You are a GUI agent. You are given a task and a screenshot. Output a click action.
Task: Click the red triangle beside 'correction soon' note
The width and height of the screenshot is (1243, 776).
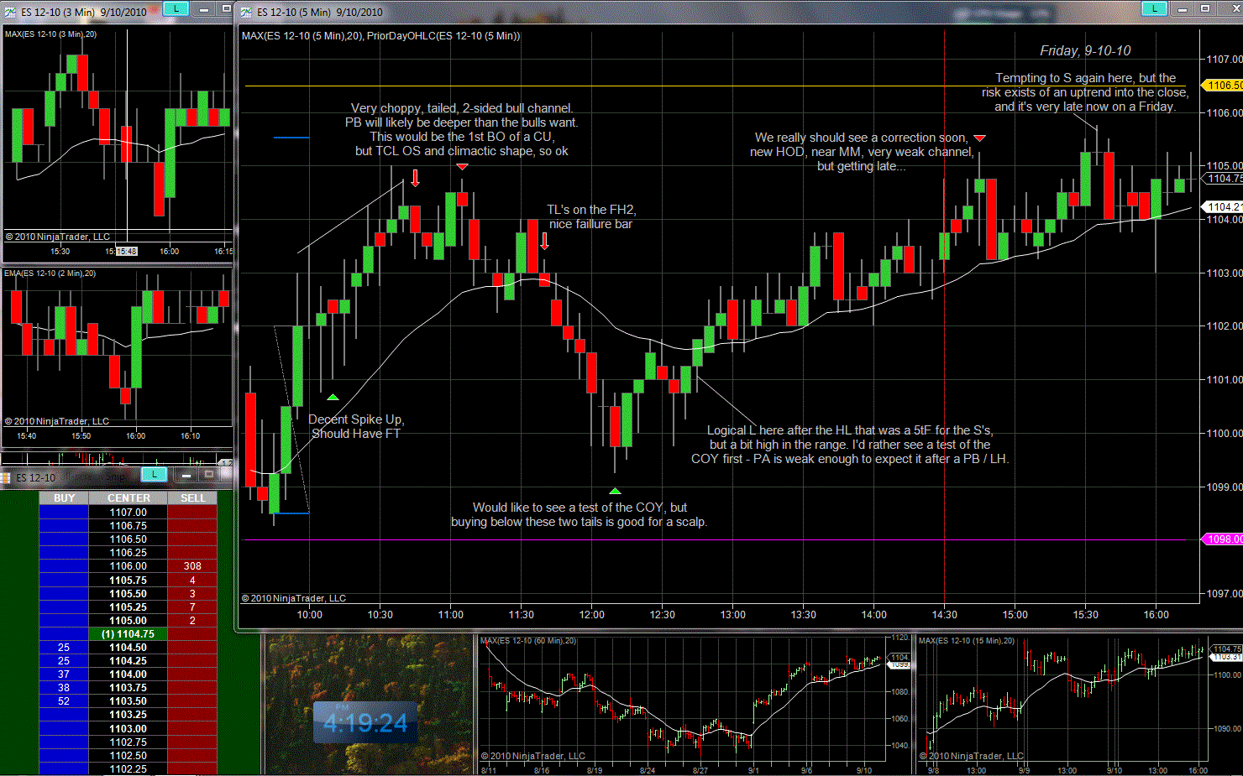(979, 138)
